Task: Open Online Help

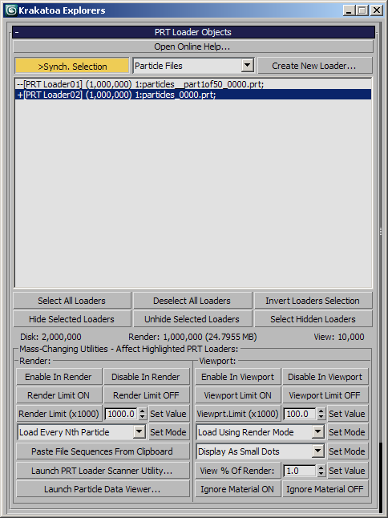Action: 193,47
